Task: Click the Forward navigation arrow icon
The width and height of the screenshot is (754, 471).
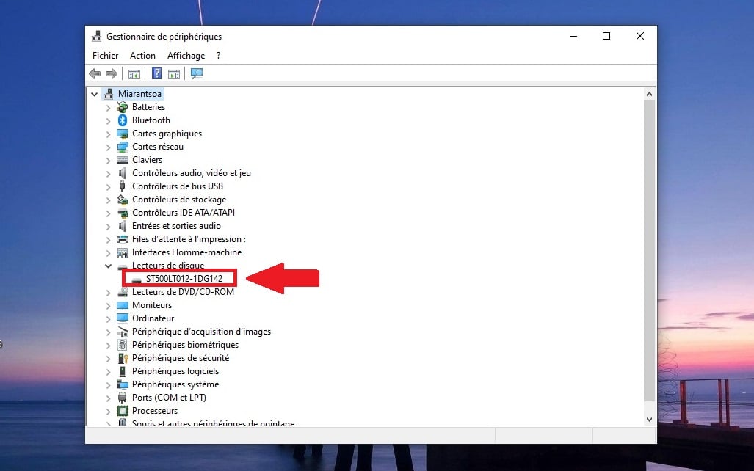Action: pyautogui.click(x=110, y=73)
